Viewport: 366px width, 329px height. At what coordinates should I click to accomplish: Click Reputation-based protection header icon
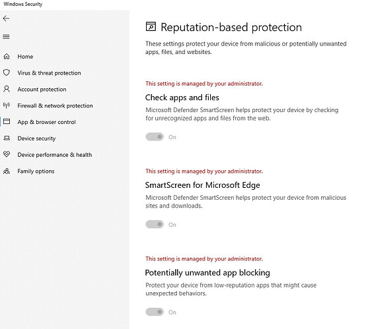(x=151, y=26)
